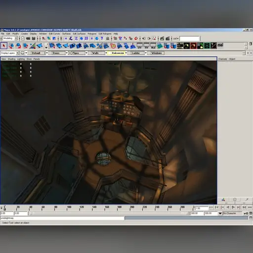The image size is (253, 253).
Task: Open the Display Layers dropdown
Action: pos(17,53)
